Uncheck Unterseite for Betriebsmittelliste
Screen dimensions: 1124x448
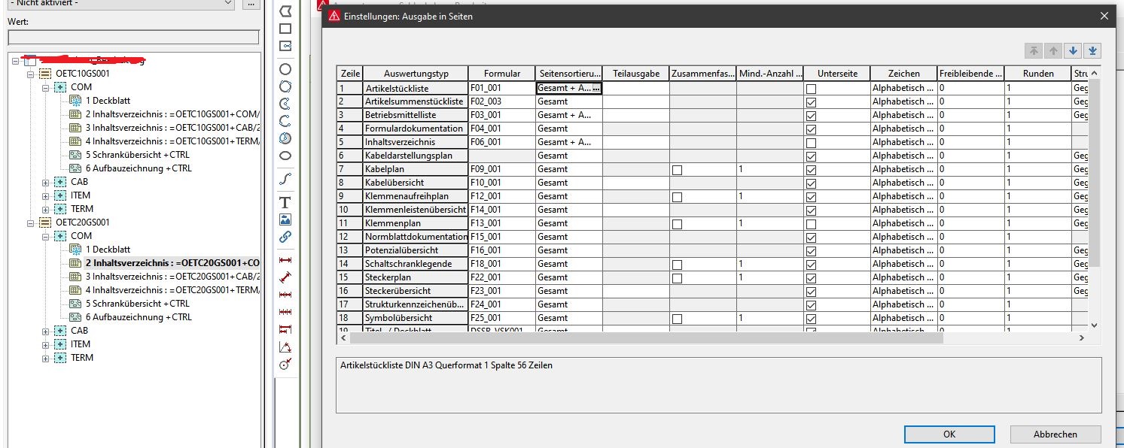811,116
